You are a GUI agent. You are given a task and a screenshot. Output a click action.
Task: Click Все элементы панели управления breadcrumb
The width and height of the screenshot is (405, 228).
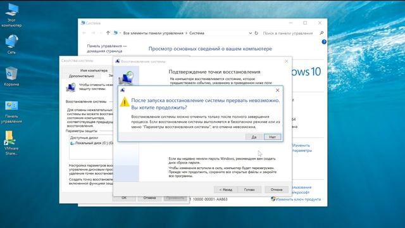153,33
